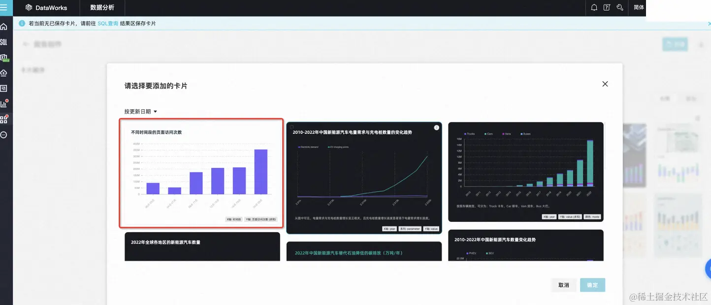Open the help question mark icon
711x305 pixels.
click(x=607, y=7)
